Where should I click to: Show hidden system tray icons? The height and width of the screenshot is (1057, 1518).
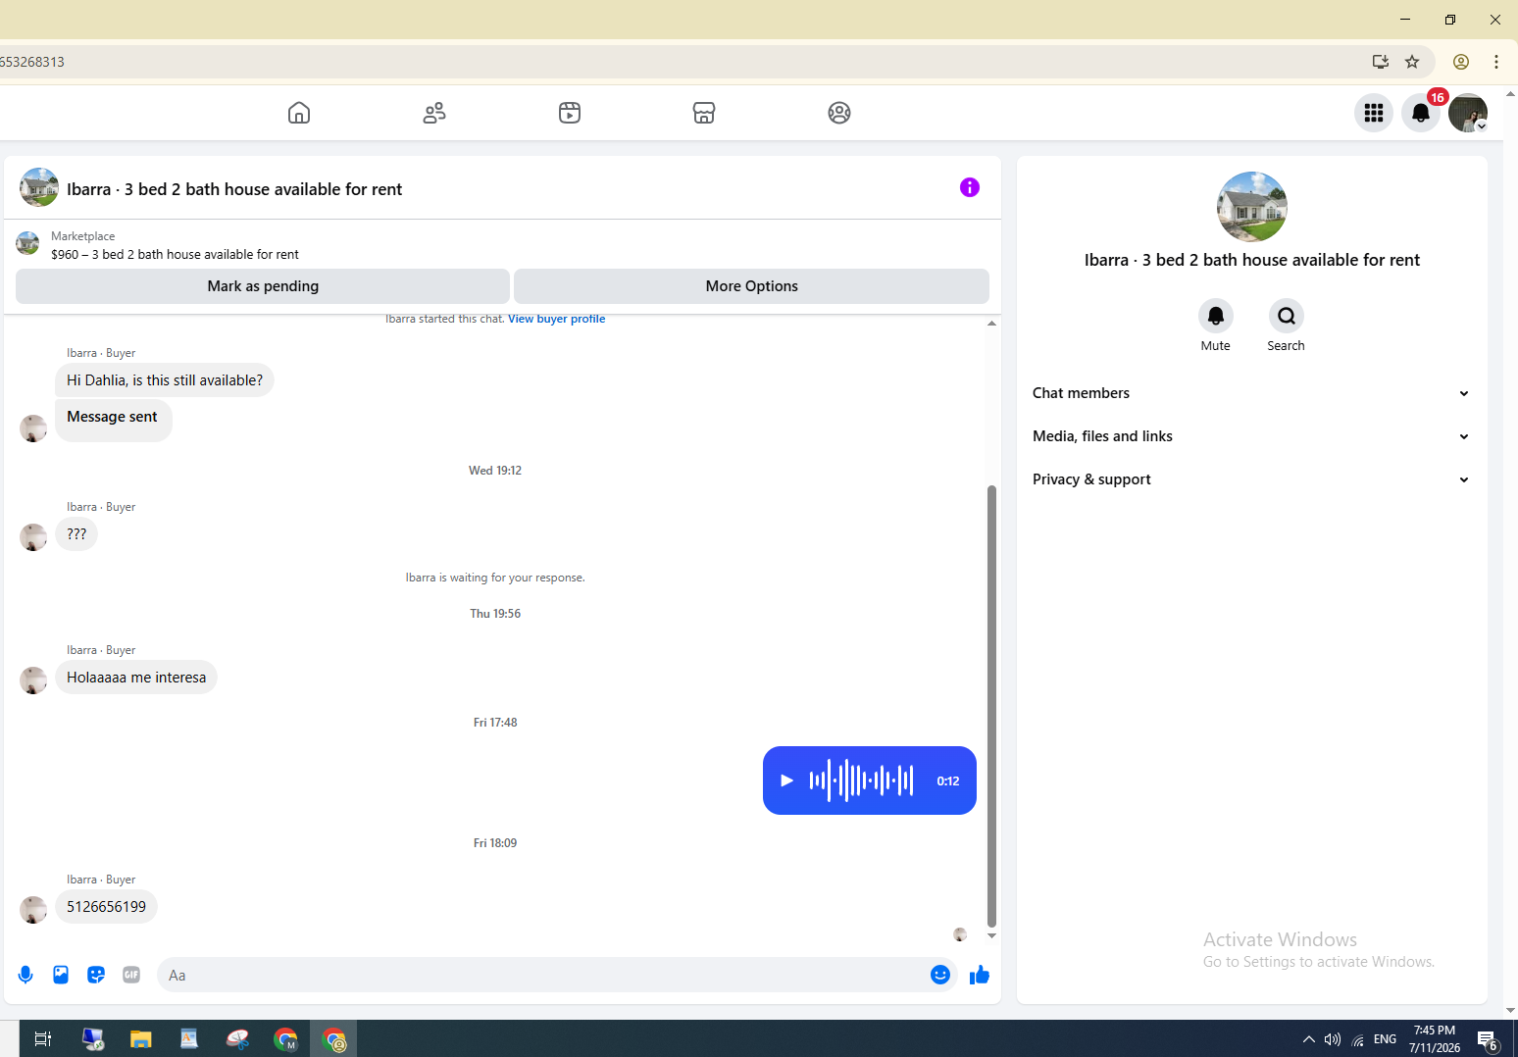(1308, 1039)
